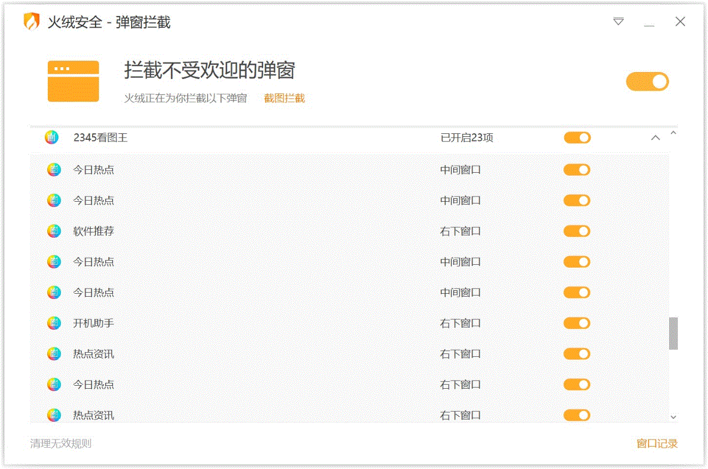Screen dimensions: 708x469
Task: Click the 开机助手 row icon
Action: point(54,323)
